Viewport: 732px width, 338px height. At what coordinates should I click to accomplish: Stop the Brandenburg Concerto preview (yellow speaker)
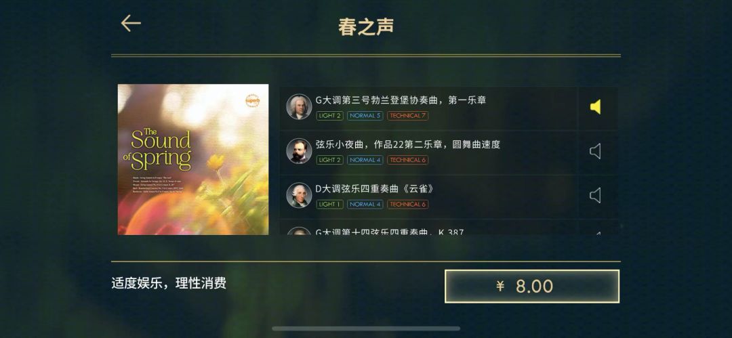point(595,107)
